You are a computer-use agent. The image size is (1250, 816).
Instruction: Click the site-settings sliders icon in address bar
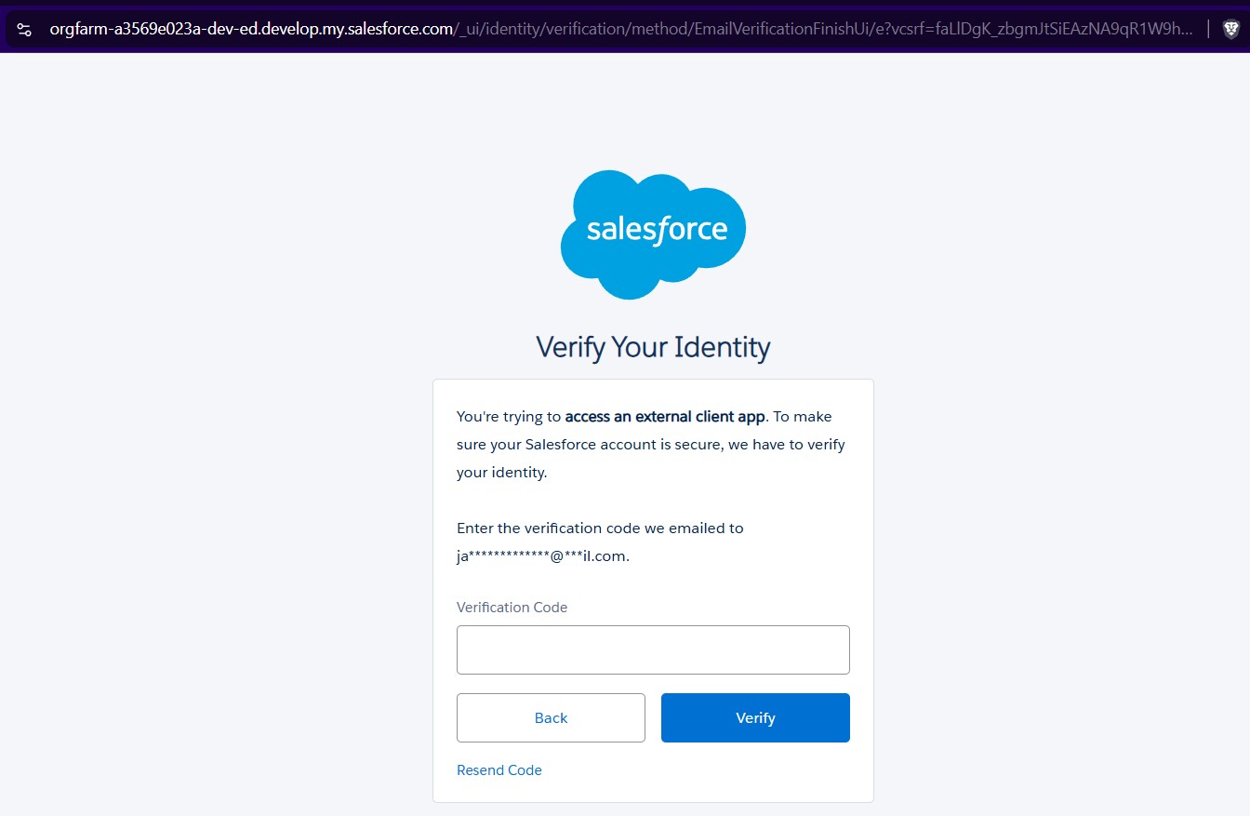click(x=23, y=28)
